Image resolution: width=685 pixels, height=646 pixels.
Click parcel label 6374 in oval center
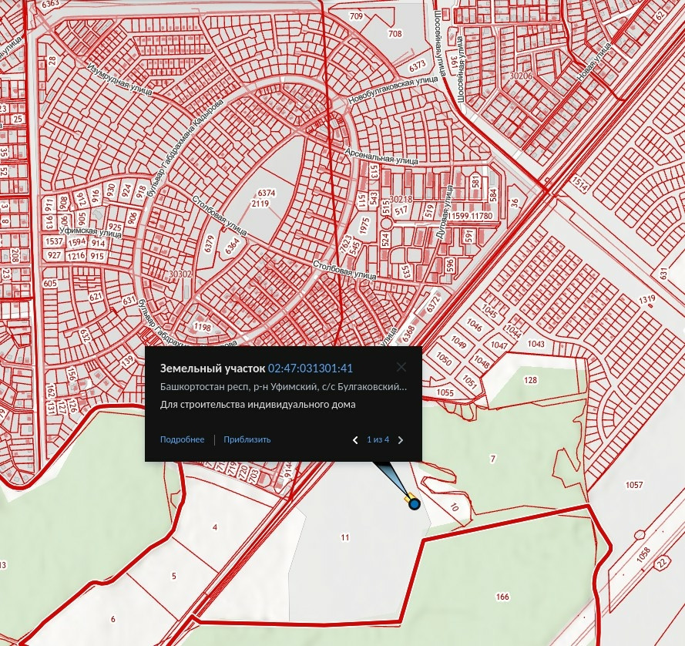click(267, 193)
